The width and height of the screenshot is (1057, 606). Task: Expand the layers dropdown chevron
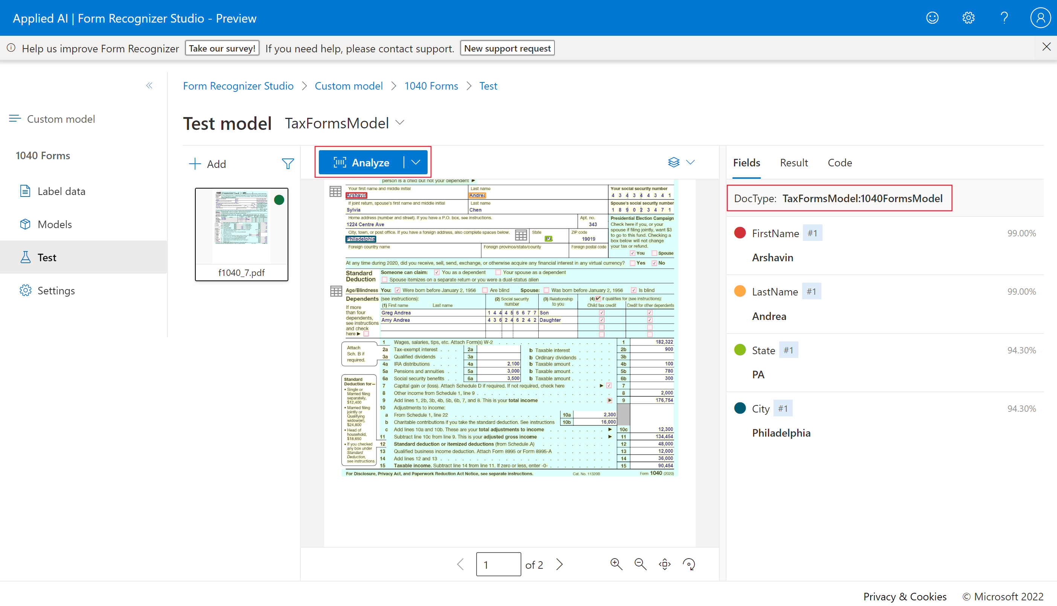tap(690, 162)
